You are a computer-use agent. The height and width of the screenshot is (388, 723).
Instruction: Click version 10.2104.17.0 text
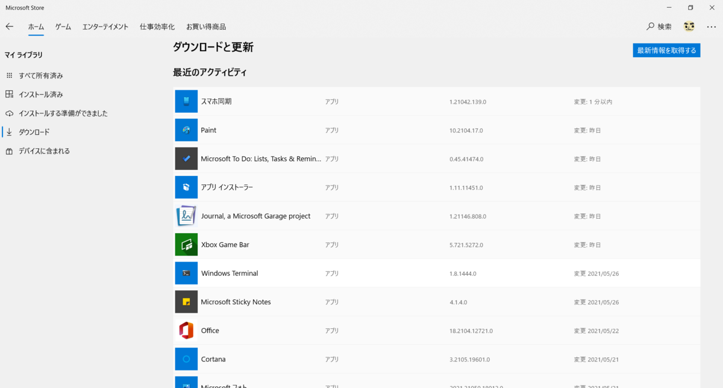(466, 130)
